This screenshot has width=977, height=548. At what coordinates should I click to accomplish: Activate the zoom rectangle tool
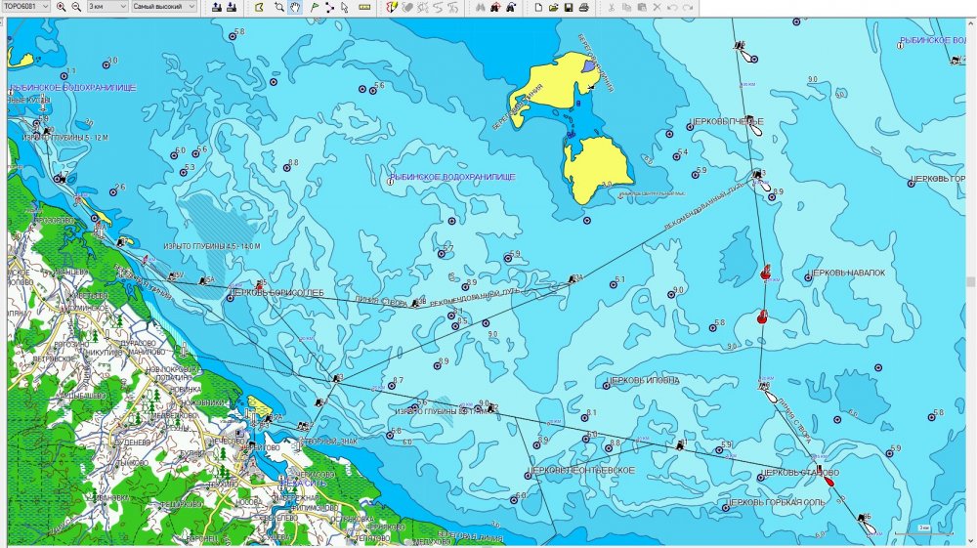279,7
